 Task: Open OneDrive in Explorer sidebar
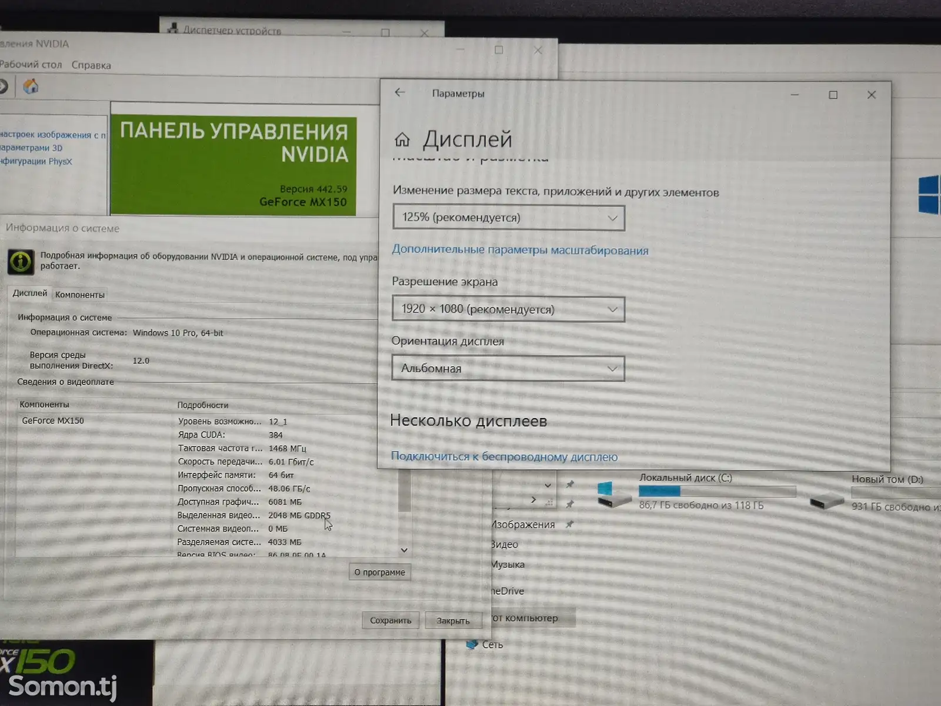pyautogui.click(x=508, y=591)
